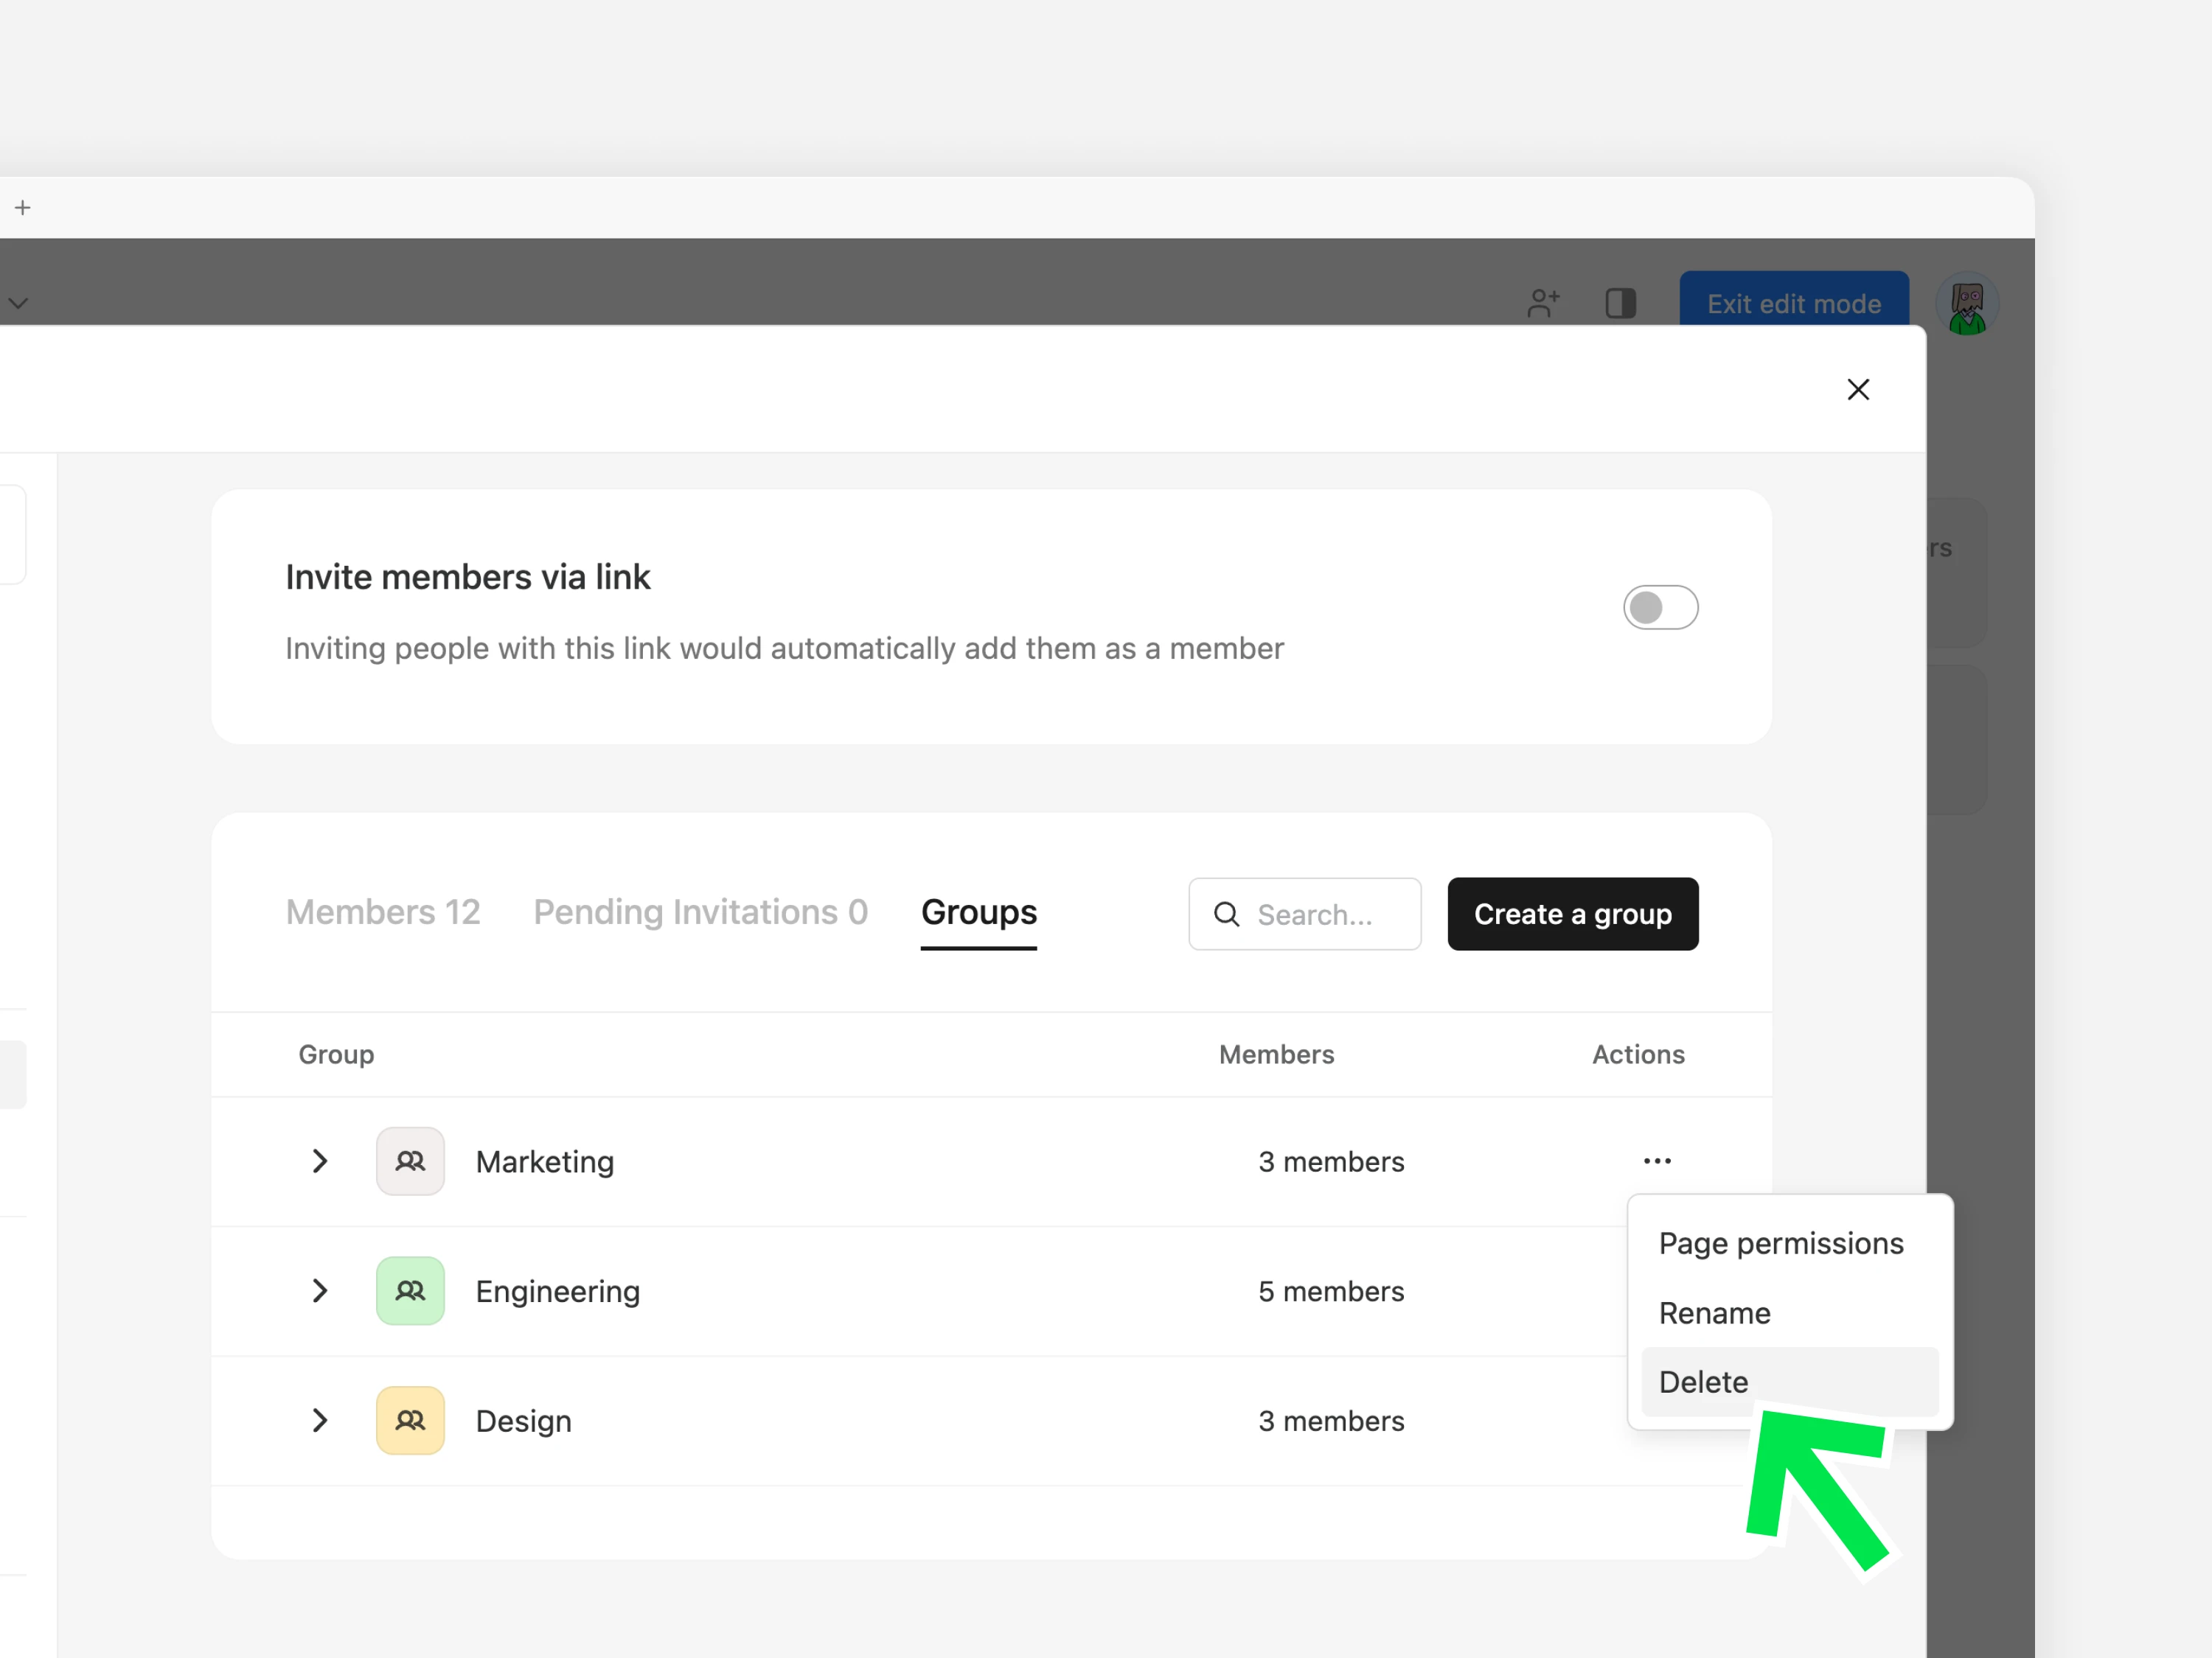Click the yellow Design group icon
This screenshot has height=1658, width=2212.
tap(410, 1420)
